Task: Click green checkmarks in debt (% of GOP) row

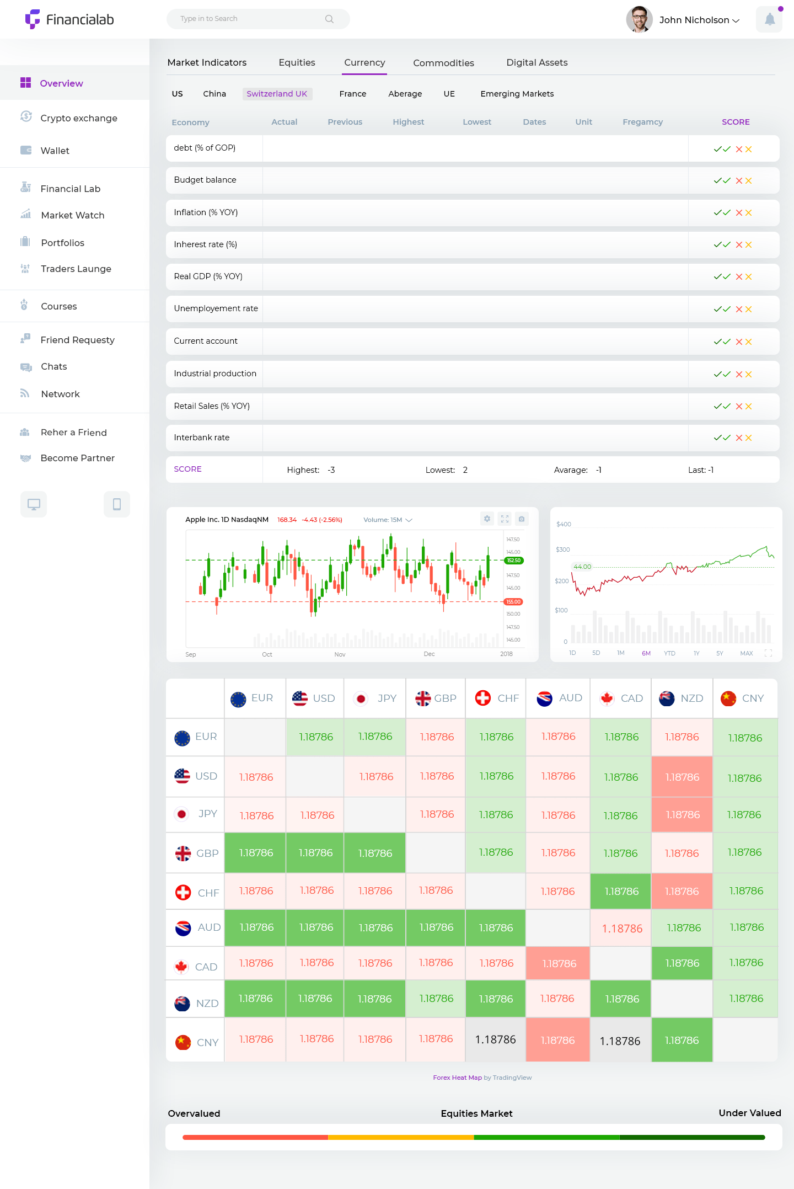Action: pos(722,149)
